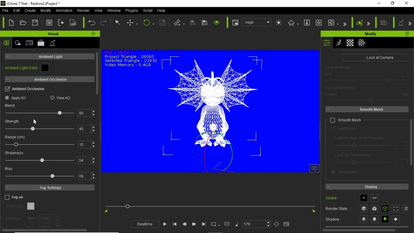The image size is (414, 233).
Task: Open the Realtime playback mode dropdown
Action: click(145, 224)
